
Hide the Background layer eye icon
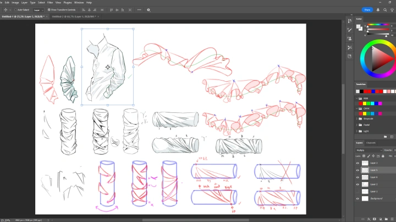click(358, 198)
